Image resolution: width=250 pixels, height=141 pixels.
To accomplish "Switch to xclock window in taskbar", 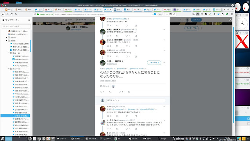I will click(133, 139).
